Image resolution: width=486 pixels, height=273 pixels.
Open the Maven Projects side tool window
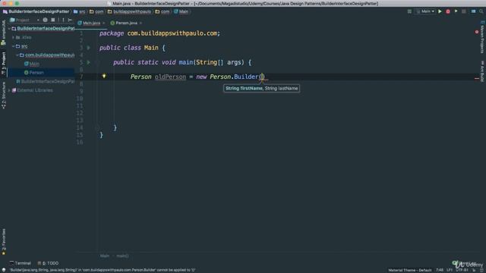coord(482,37)
